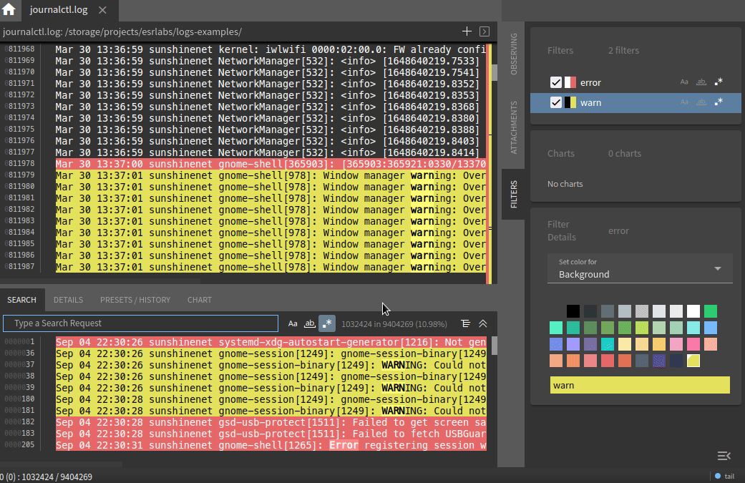745x483 pixels.
Task: Go to the home screen icon
Action: [x=9, y=9]
